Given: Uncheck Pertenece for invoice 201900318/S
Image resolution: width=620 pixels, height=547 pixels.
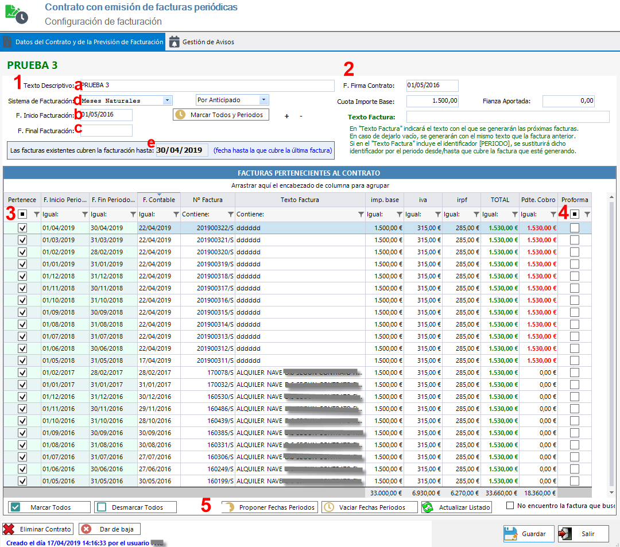Looking at the screenshot, I should click(x=22, y=276).
